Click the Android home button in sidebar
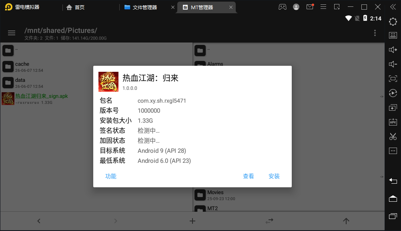Screen dimensions: 401x231 point(393,199)
